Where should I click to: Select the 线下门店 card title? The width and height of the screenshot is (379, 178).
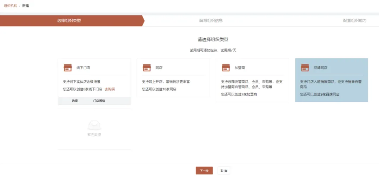click(83, 68)
